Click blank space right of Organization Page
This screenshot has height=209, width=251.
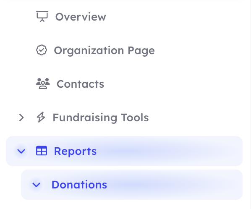(199, 50)
